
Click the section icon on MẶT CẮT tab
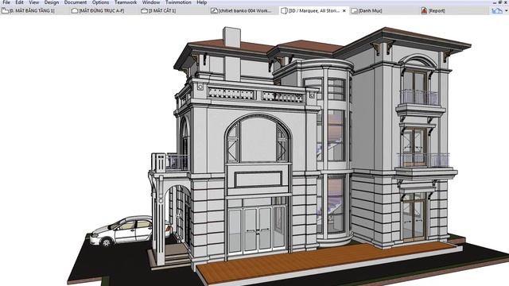coord(145,10)
